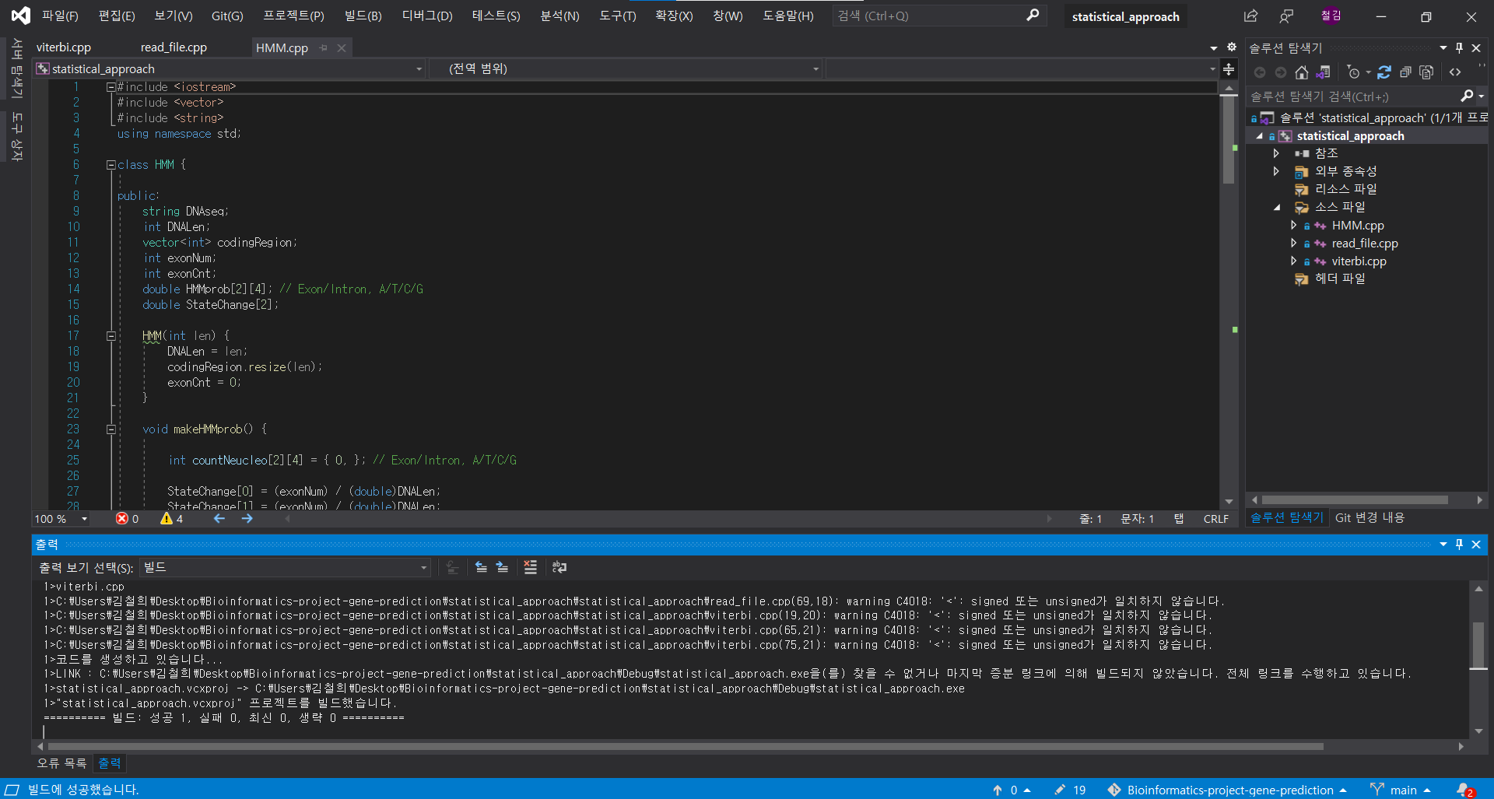This screenshot has height=799, width=1494.
Task: Click the Collapse All icon in Solution Explorer
Action: (1406, 72)
